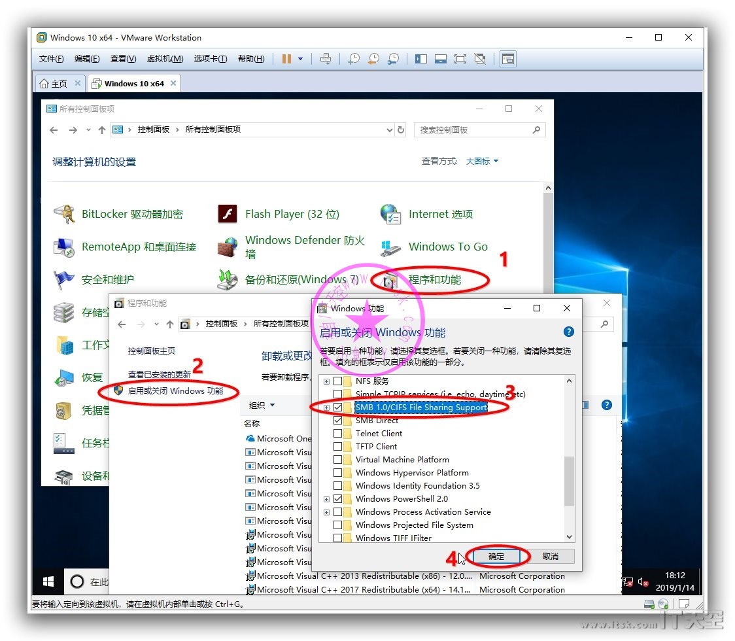Screen dimensions: 735x641
Task: Uncheck the SMB Direct checkbox
Action: pyautogui.click(x=337, y=420)
